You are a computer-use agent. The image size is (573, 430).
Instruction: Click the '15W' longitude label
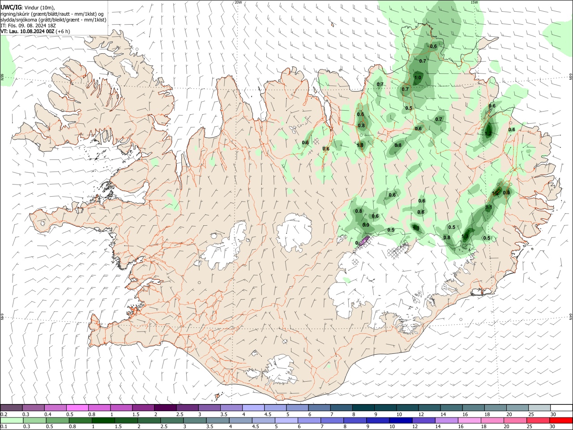click(474, 2)
